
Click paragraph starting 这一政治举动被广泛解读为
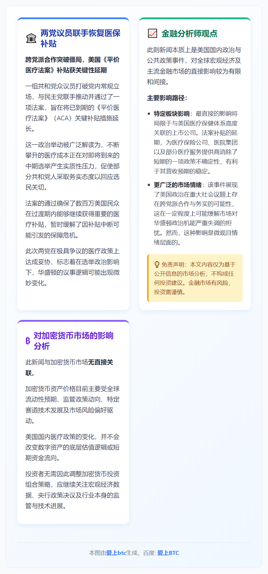(x=72, y=166)
